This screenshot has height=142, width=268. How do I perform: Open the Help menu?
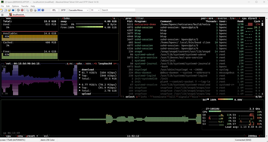coord(33,6)
